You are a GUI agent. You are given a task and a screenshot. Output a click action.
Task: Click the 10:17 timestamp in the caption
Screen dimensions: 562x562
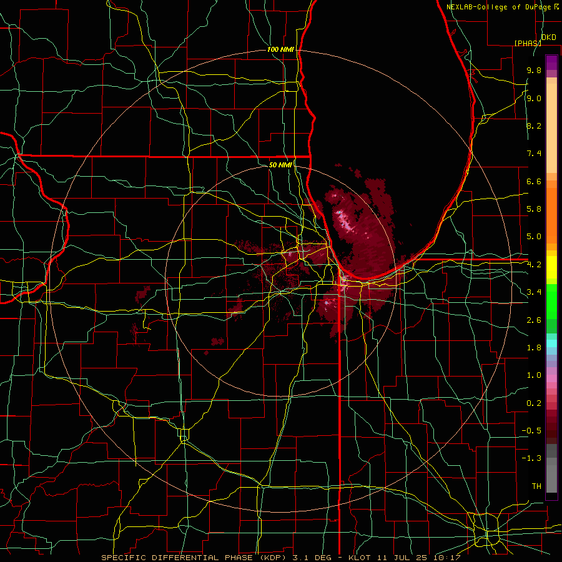448,558
